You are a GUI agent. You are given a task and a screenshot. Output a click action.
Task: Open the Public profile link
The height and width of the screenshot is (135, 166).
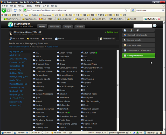(x=52, y=47)
